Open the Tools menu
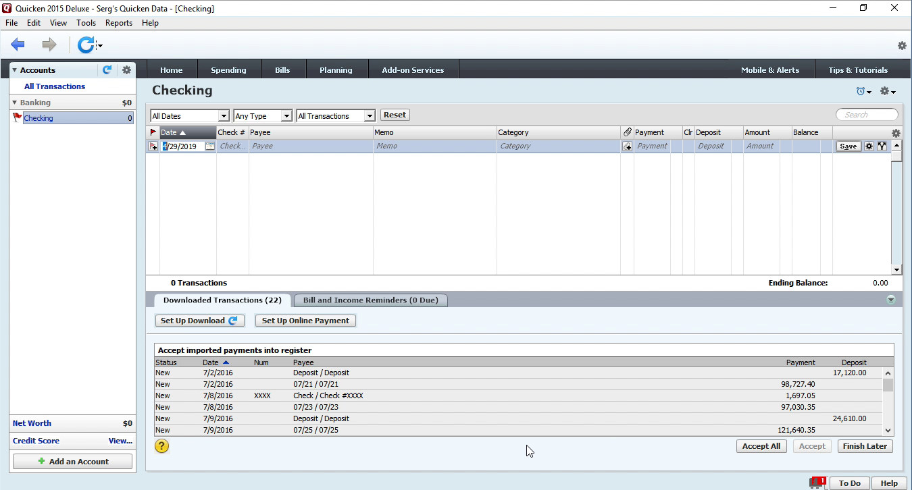Viewport: 912px width, 490px height. (x=86, y=23)
